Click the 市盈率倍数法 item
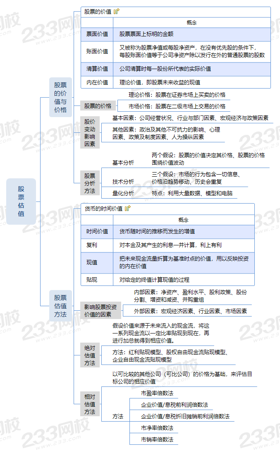Image resolution: width=280 pixels, height=451 pixels. 157,393
